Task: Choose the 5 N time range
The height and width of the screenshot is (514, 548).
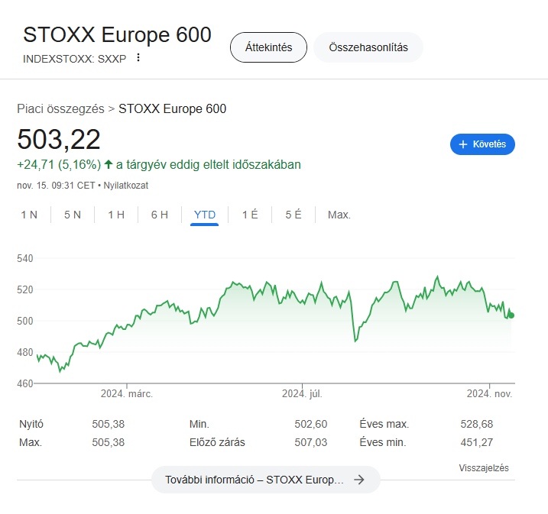Action: [x=73, y=215]
